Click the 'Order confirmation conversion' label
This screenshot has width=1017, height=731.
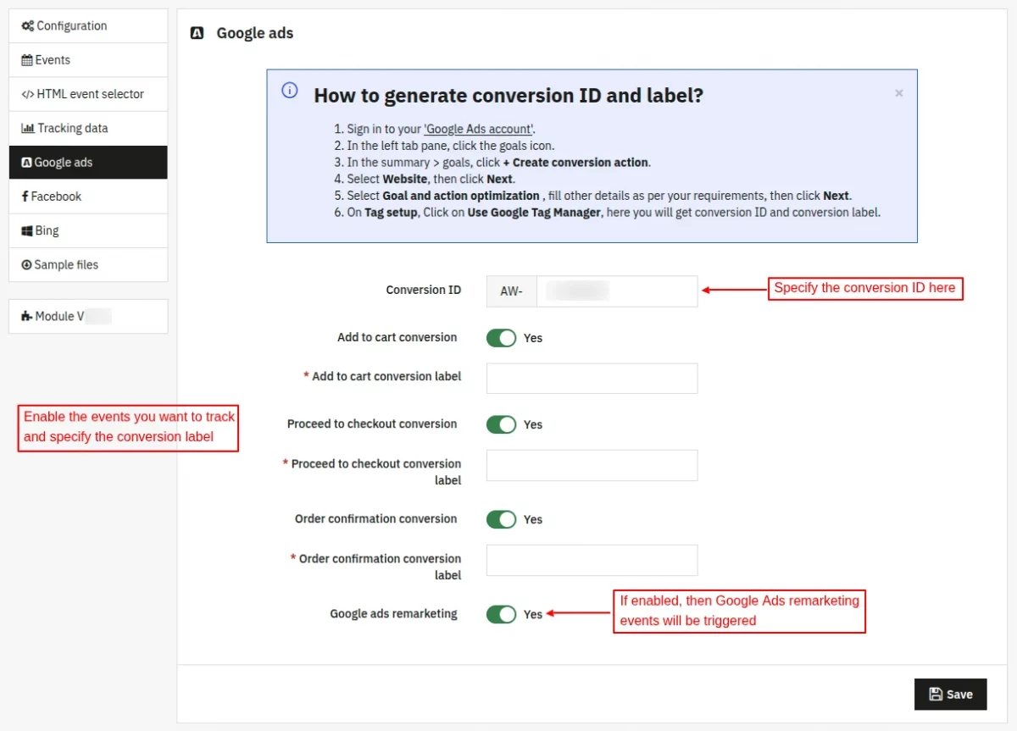[x=375, y=518]
